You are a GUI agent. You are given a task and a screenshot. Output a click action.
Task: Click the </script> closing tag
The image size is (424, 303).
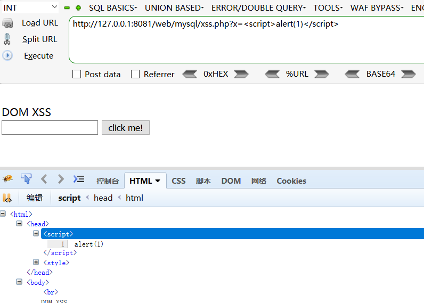click(60, 253)
